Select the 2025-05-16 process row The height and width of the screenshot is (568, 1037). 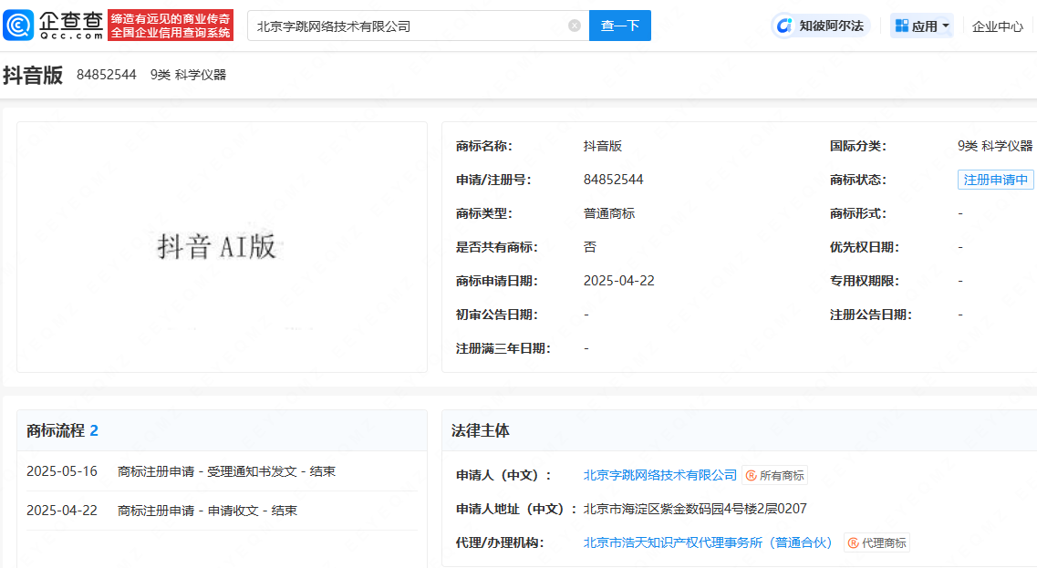pyautogui.click(x=222, y=471)
